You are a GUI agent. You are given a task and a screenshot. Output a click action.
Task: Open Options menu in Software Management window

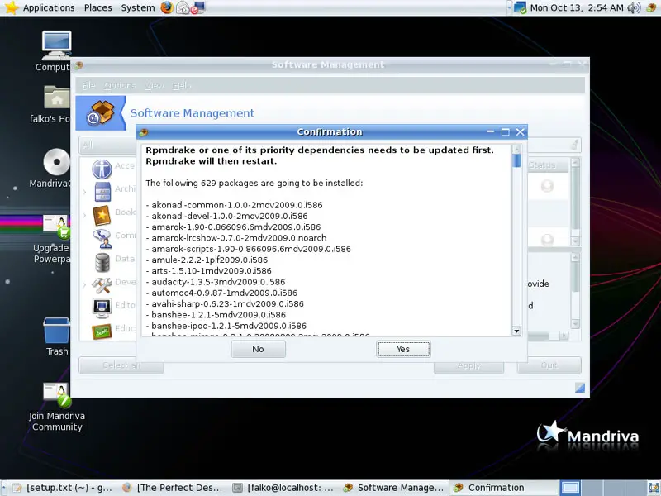(120, 86)
